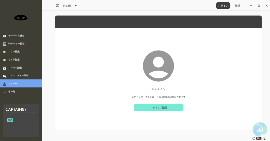The height and width of the screenshot is (141, 270).
Task: Open the AI assistant bubble
Action: pyautogui.click(x=260, y=129)
